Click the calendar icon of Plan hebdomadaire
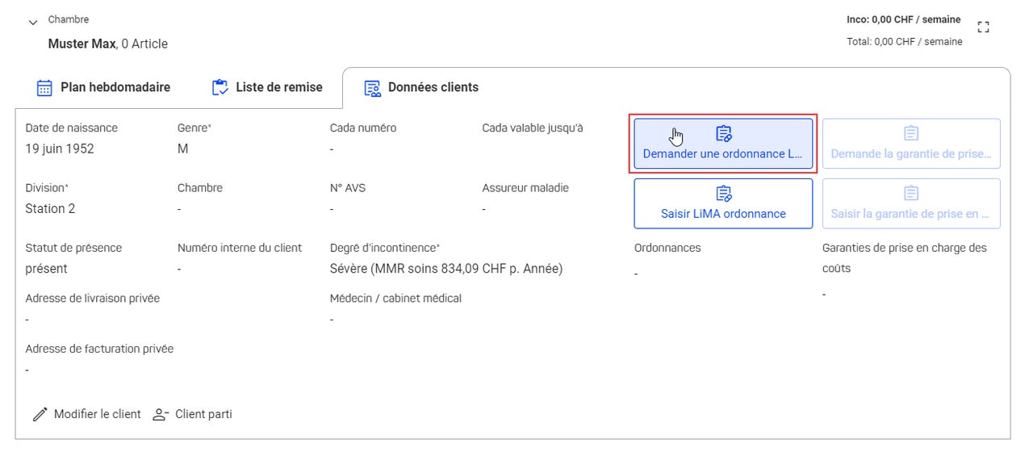This screenshot has height=456, width=1033. [x=45, y=87]
